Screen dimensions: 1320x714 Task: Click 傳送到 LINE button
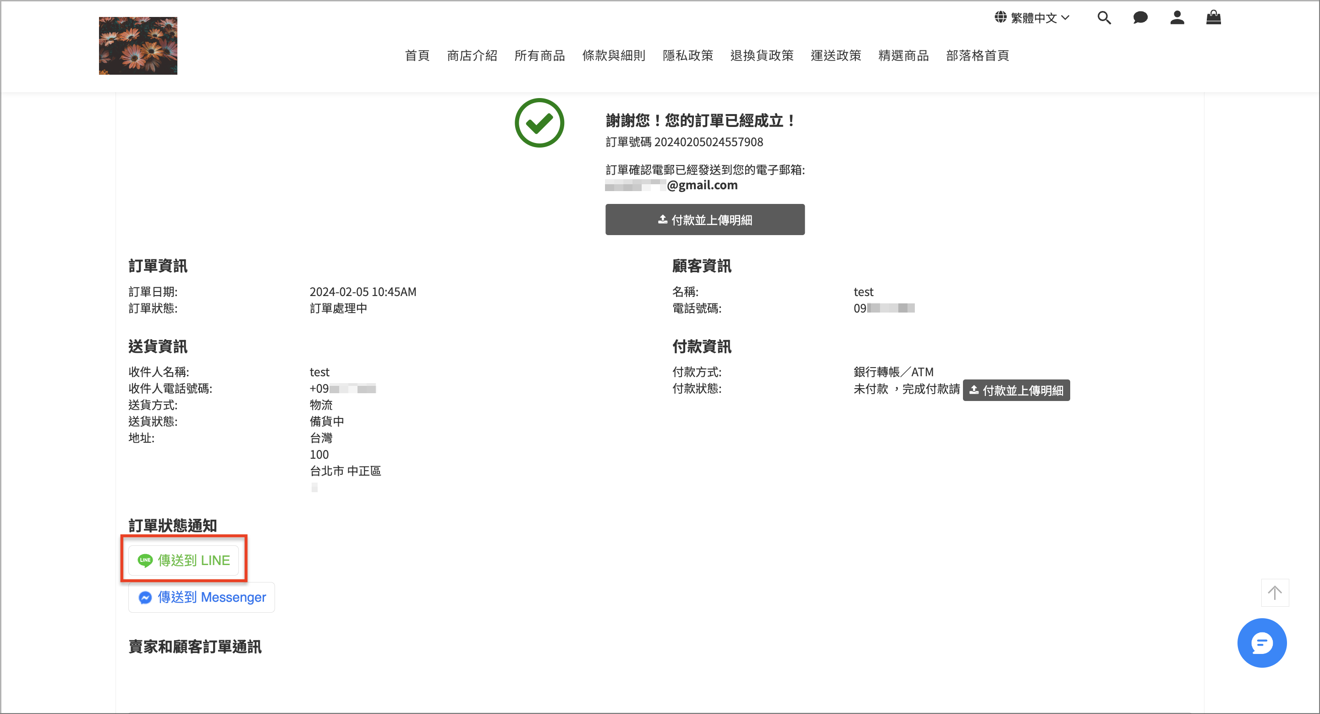[183, 560]
